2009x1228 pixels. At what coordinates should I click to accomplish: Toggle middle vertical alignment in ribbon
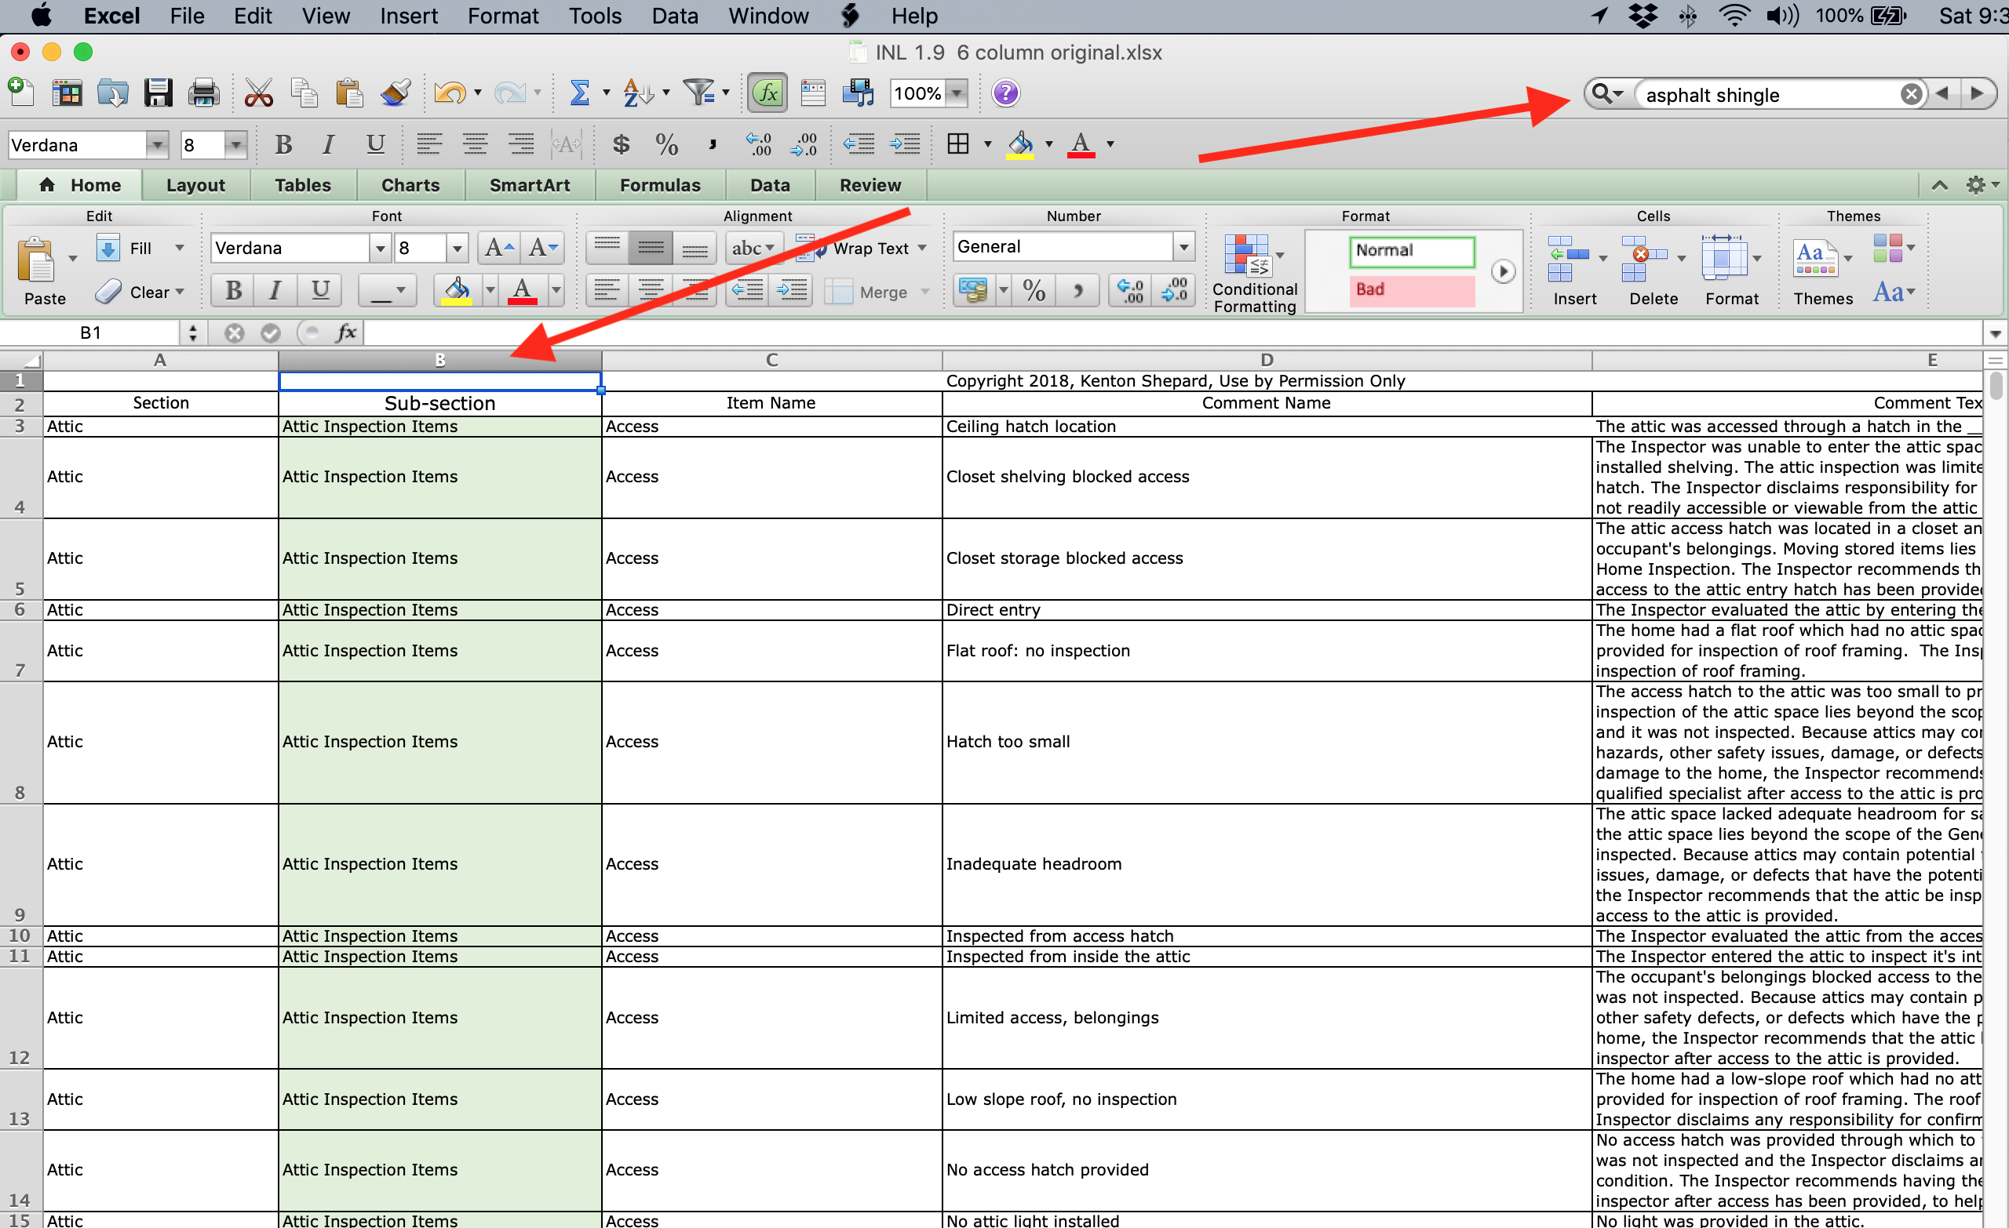click(650, 248)
